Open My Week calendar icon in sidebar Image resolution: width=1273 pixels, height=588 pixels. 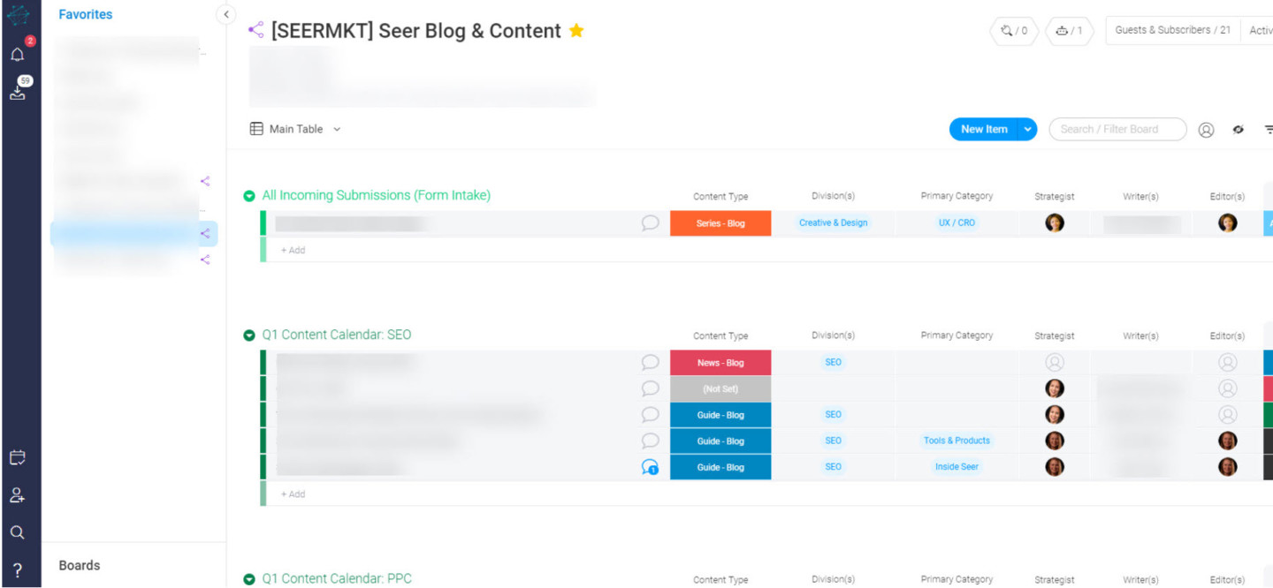tap(18, 457)
